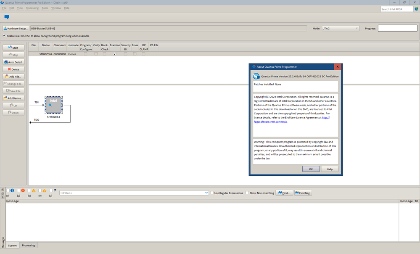This screenshot has width=420, height=254.
Task: Open the Window menu
Action: (56, 8)
